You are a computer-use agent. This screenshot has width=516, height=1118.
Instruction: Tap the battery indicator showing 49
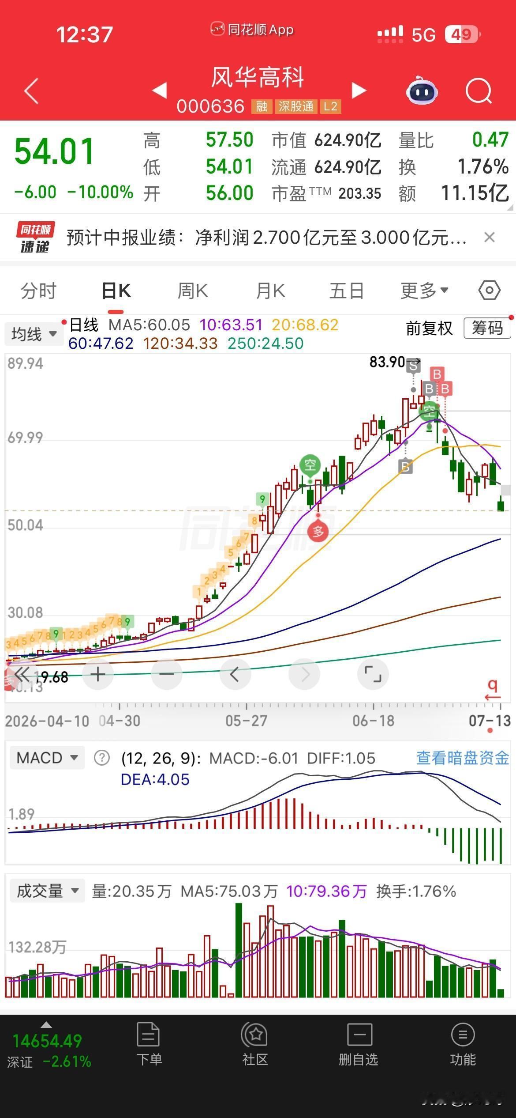click(x=462, y=34)
